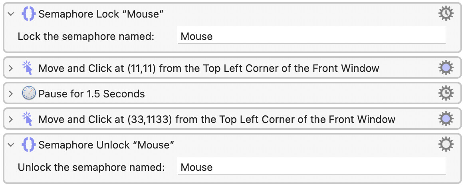This screenshot has width=464, height=186.
Task: Select the Semaphore Lock "Mouse" title text
Action: point(101,14)
